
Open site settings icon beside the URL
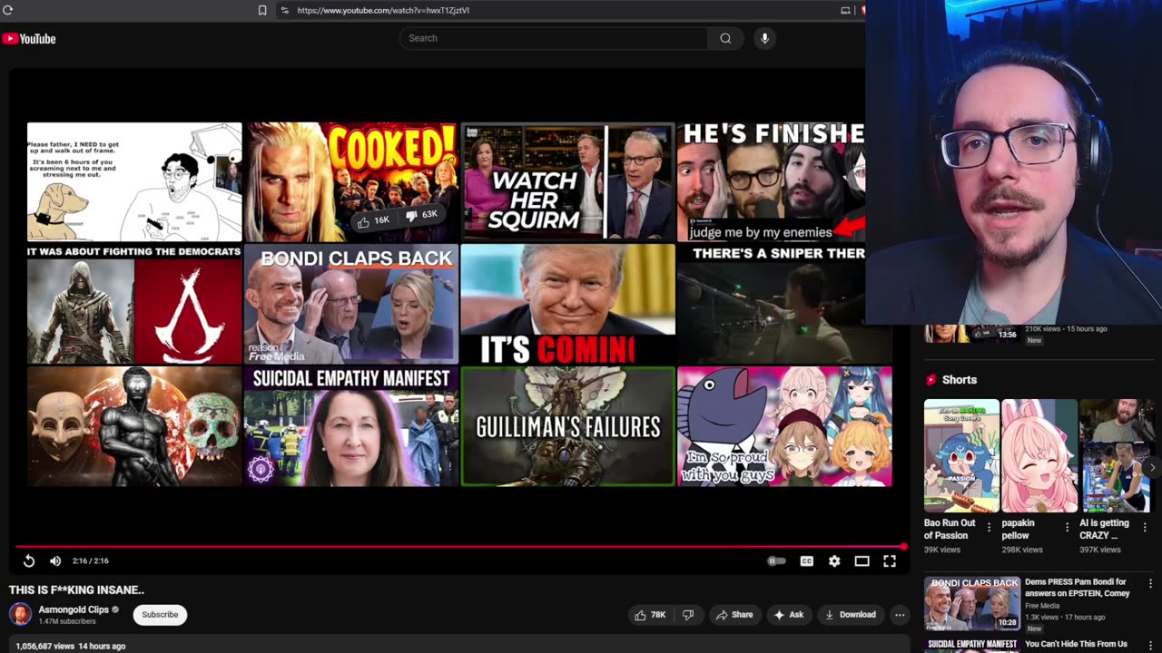click(x=285, y=10)
